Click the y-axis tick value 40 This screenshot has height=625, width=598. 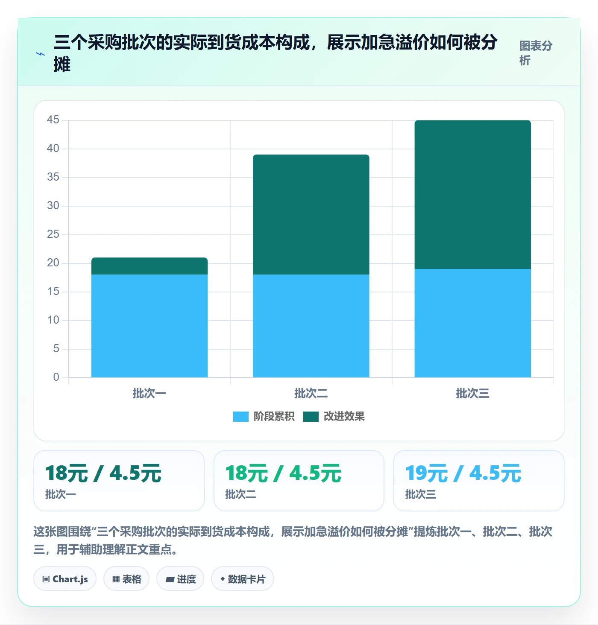coord(53,148)
